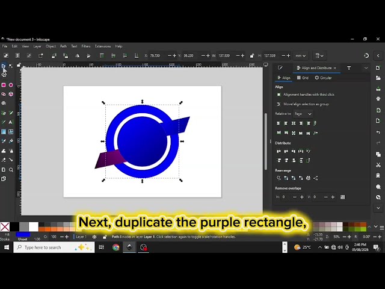Click the Remove overlaps apply icon

[342, 197]
